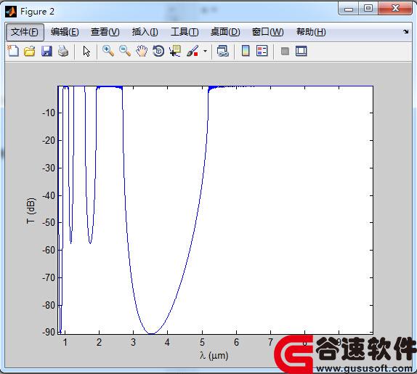The height and width of the screenshot is (374, 417).
Task: Click the Show Plot Tools and Dock icon
Action: coord(301,51)
